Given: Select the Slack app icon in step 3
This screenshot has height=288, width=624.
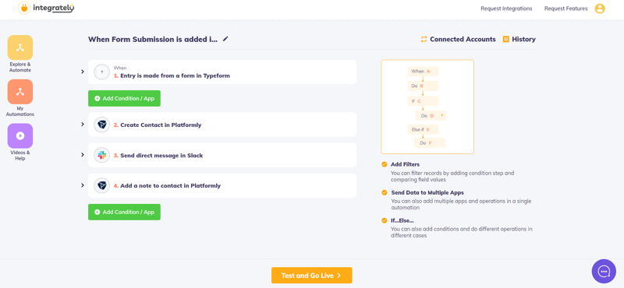Looking at the screenshot, I should point(102,156).
